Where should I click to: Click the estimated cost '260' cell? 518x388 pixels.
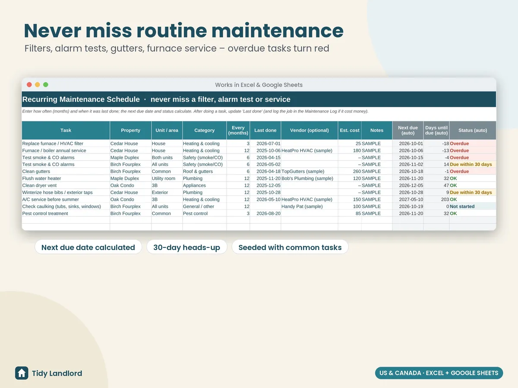click(x=350, y=172)
